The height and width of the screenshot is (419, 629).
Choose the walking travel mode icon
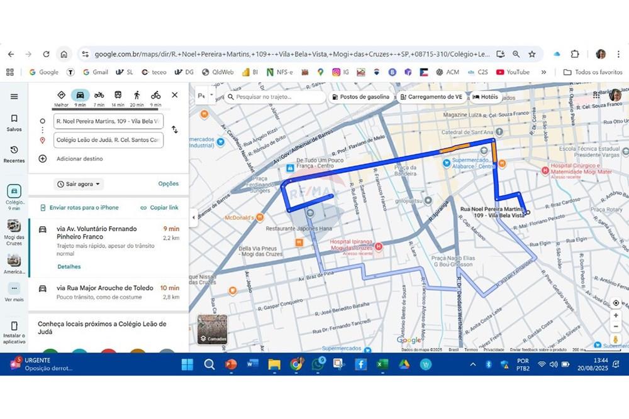[136, 95]
